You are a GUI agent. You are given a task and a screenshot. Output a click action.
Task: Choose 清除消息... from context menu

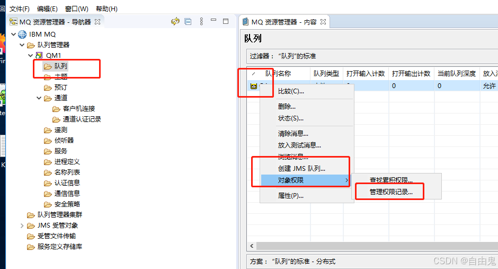coord(307,134)
